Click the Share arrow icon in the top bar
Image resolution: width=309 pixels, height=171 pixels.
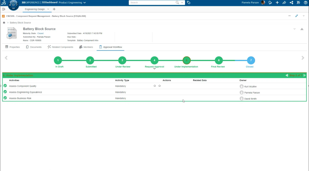(284, 2)
